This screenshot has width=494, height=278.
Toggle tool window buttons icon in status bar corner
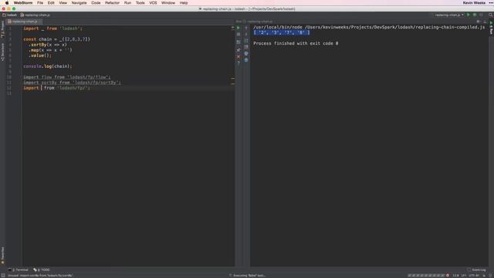tap(3, 276)
